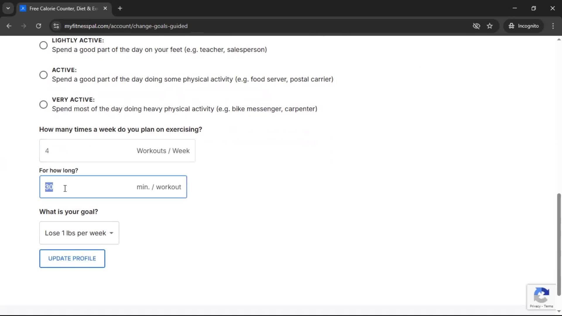Click the 'What is your goal?' heading
The image size is (562, 316).
(68, 212)
